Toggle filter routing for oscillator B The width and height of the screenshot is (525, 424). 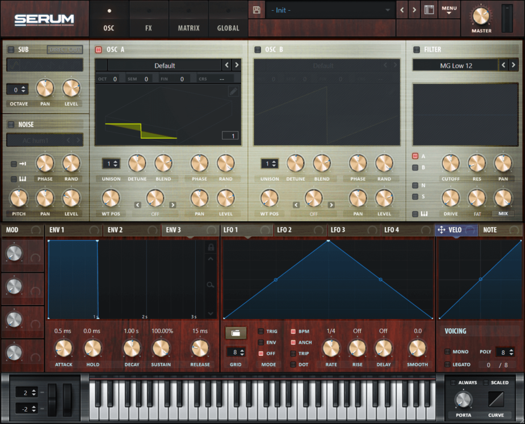point(415,168)
